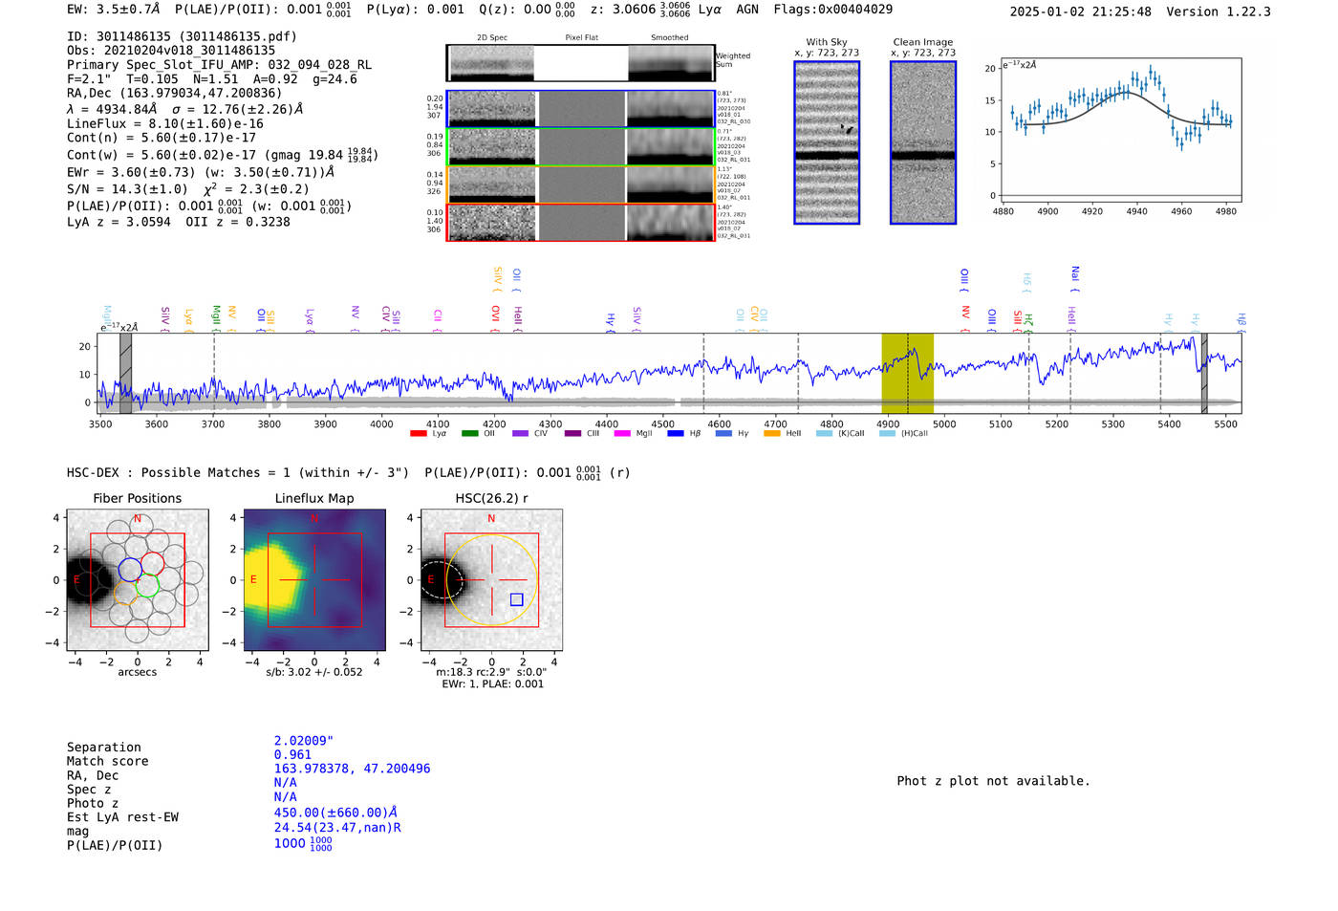
Task: Click the m:18.3 rc:2.9" s:0.0" caption
Action: (491, 672)
